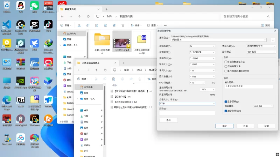Uncheck the show password checkbox

pyautogui.click(x=226, y=102)
